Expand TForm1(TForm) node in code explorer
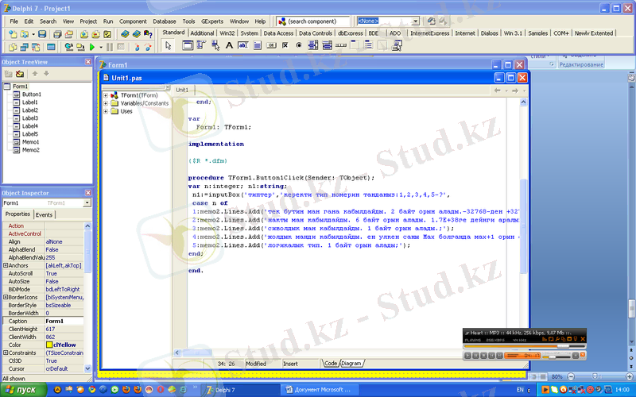 106,95
